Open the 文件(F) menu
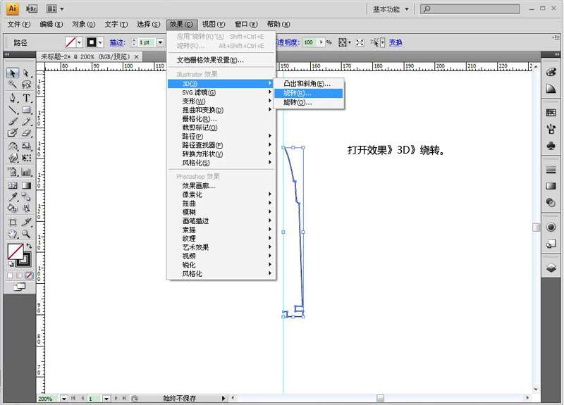This screenshot has height=405, width=564. [x=19, y=25]
